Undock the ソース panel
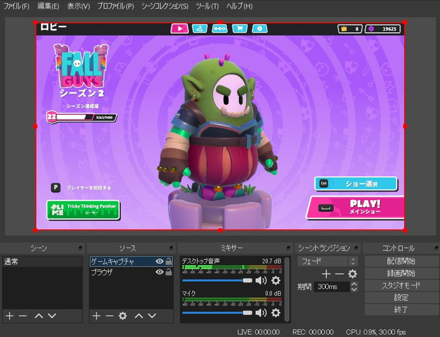Viewport: 440px width, 337px height. tap(171, 248)
